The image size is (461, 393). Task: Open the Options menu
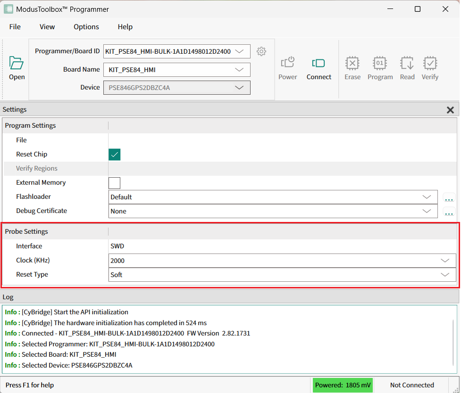click(x=86, y=27)
